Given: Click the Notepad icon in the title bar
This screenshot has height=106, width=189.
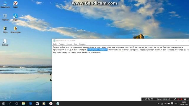Looking at the screenshot, I should click(x=54, y=41).
